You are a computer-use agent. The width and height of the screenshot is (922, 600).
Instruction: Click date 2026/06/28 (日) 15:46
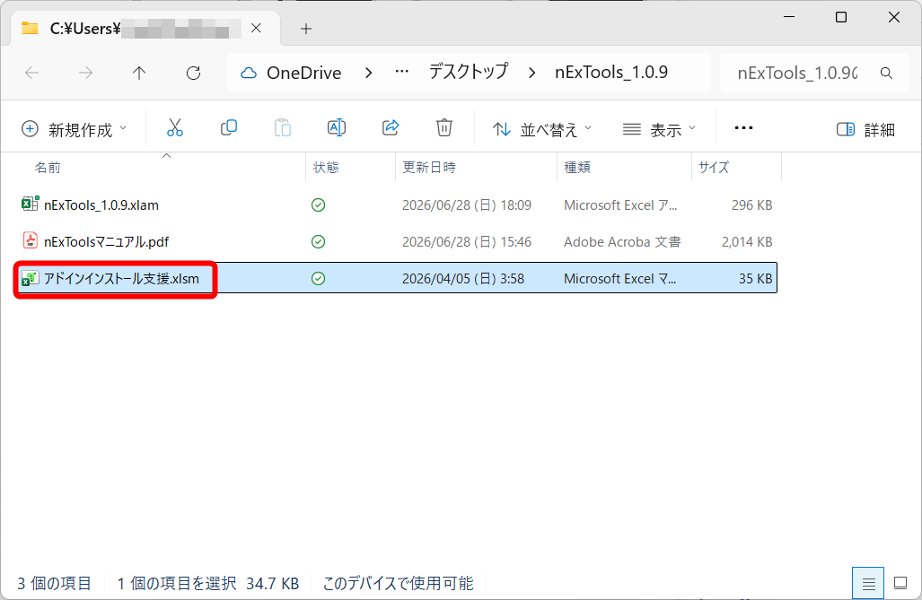(x=466, y=241)
